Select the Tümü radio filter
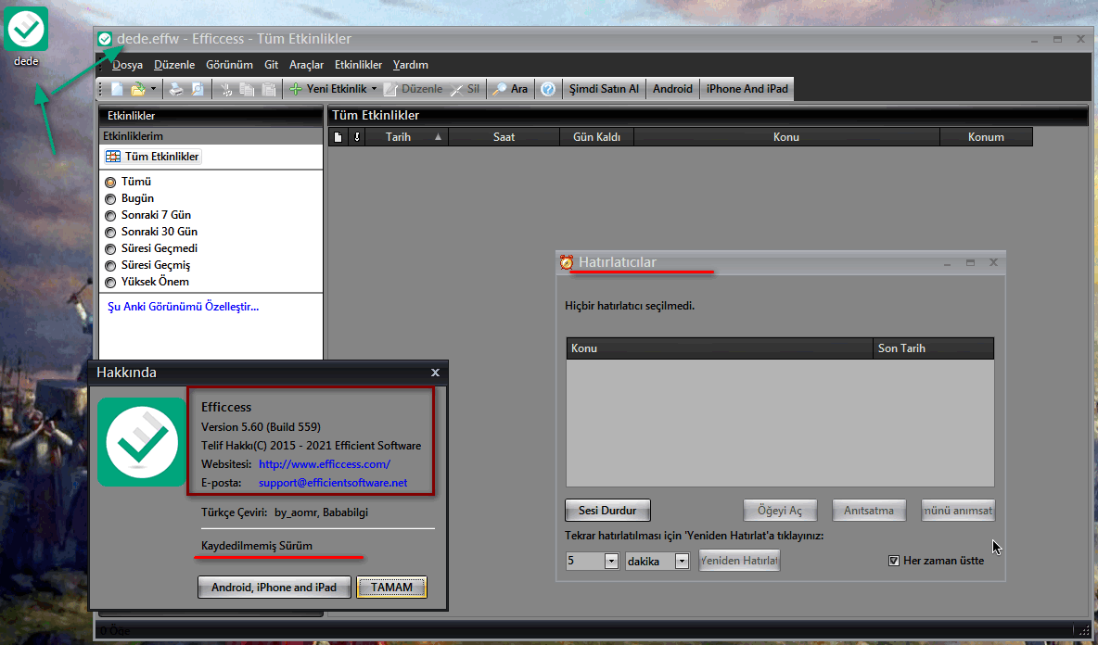Viewport: 1098px width, 645px height. coord(128,182)
